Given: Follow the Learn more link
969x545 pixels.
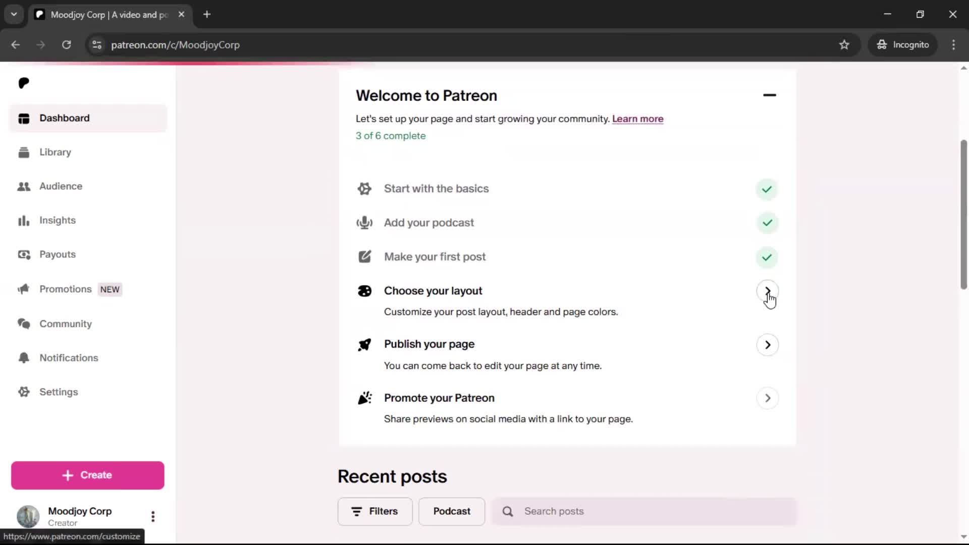Looking at the screenshot, I should pyautogui.click(x=637, y=119).
